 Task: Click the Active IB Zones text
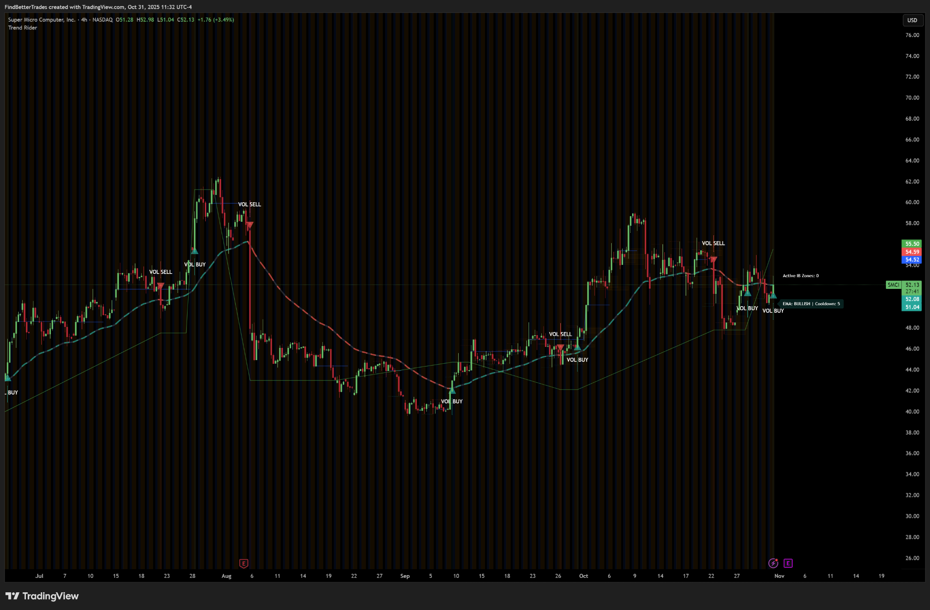(801, 276)
